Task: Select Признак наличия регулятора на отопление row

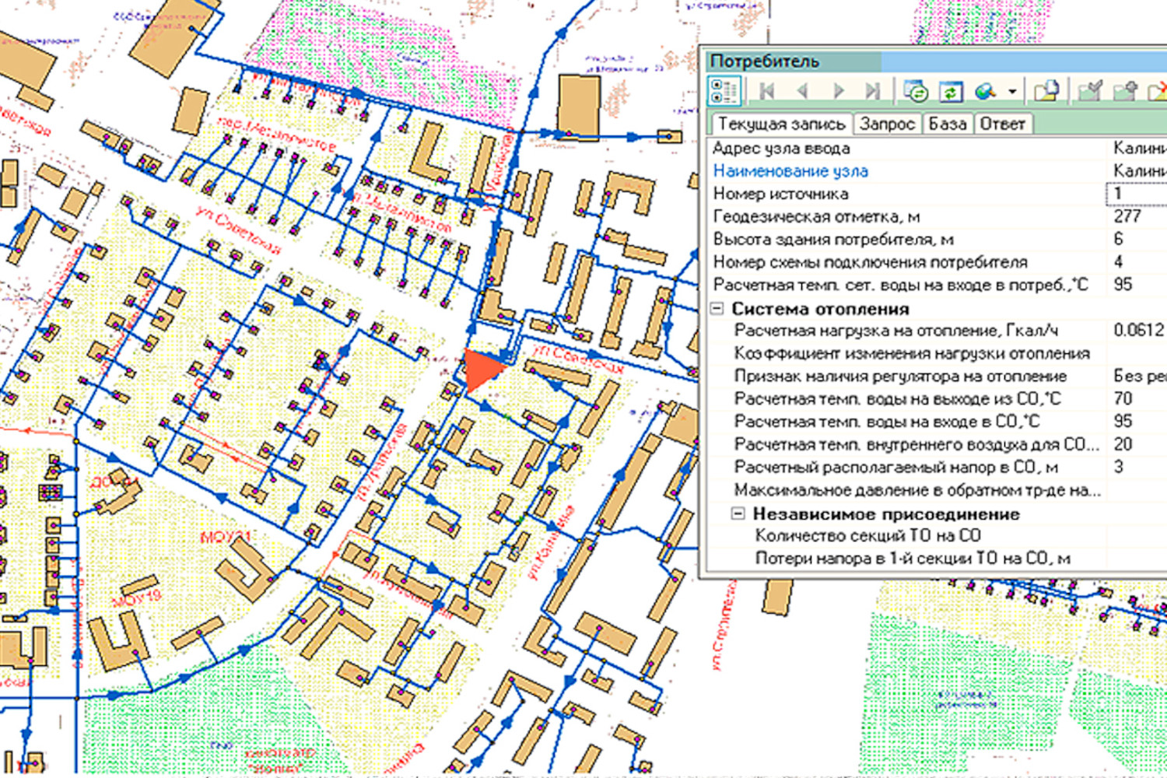Action: click(937, 376)
